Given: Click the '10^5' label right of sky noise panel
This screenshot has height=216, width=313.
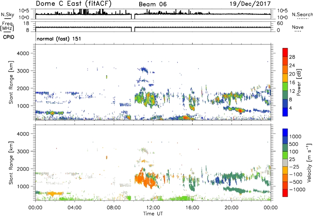Looking at the screenshot, I should point(282,11).
